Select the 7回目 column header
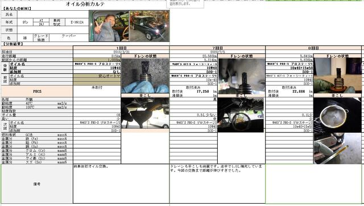364x206 pixels. click(x=217, y=48)
